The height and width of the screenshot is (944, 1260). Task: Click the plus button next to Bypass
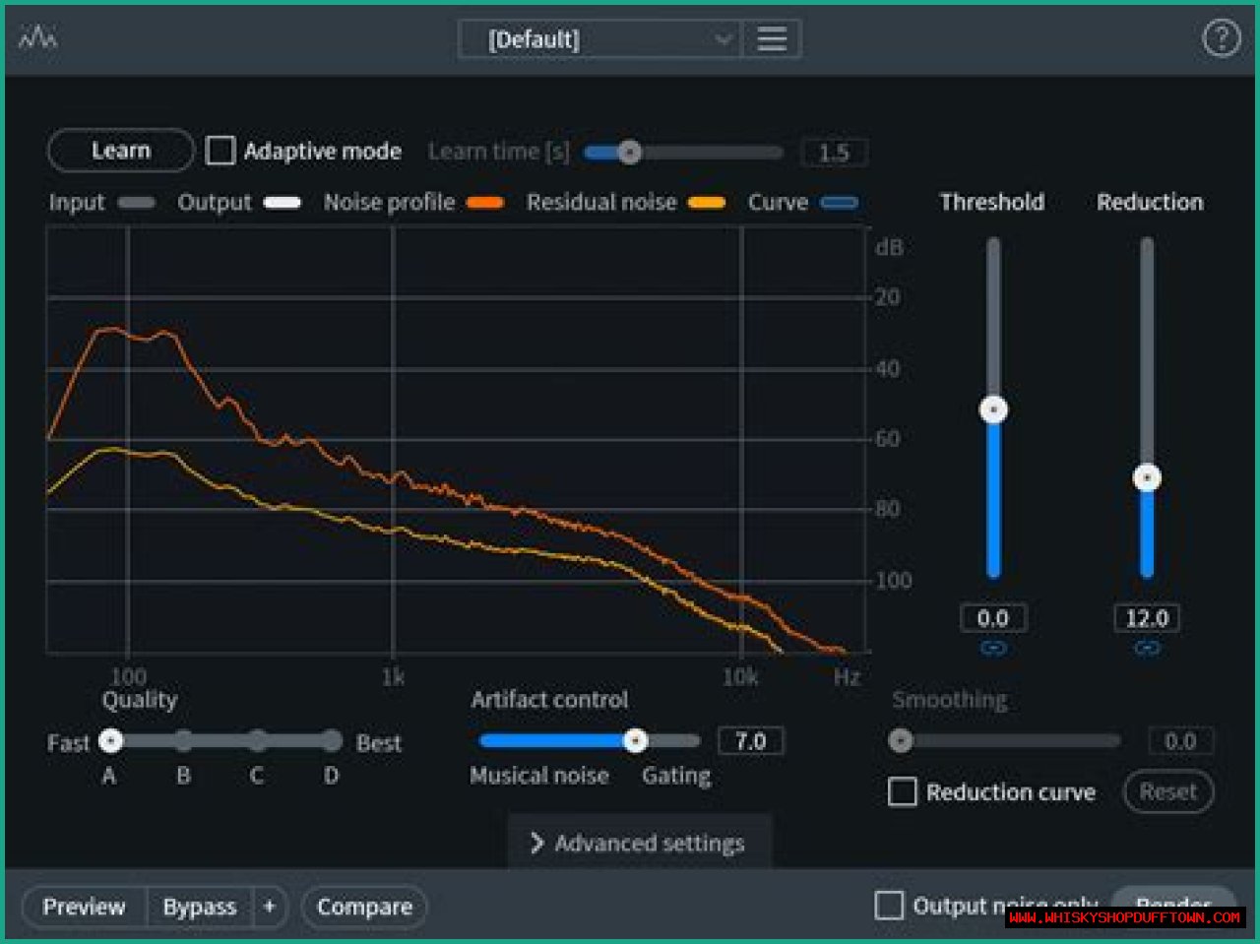[x=269, y=907]
